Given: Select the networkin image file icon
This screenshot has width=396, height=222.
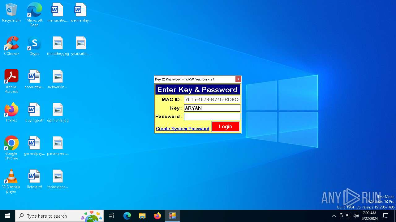Looking at the screenshot, I should [x=58, y=80].
